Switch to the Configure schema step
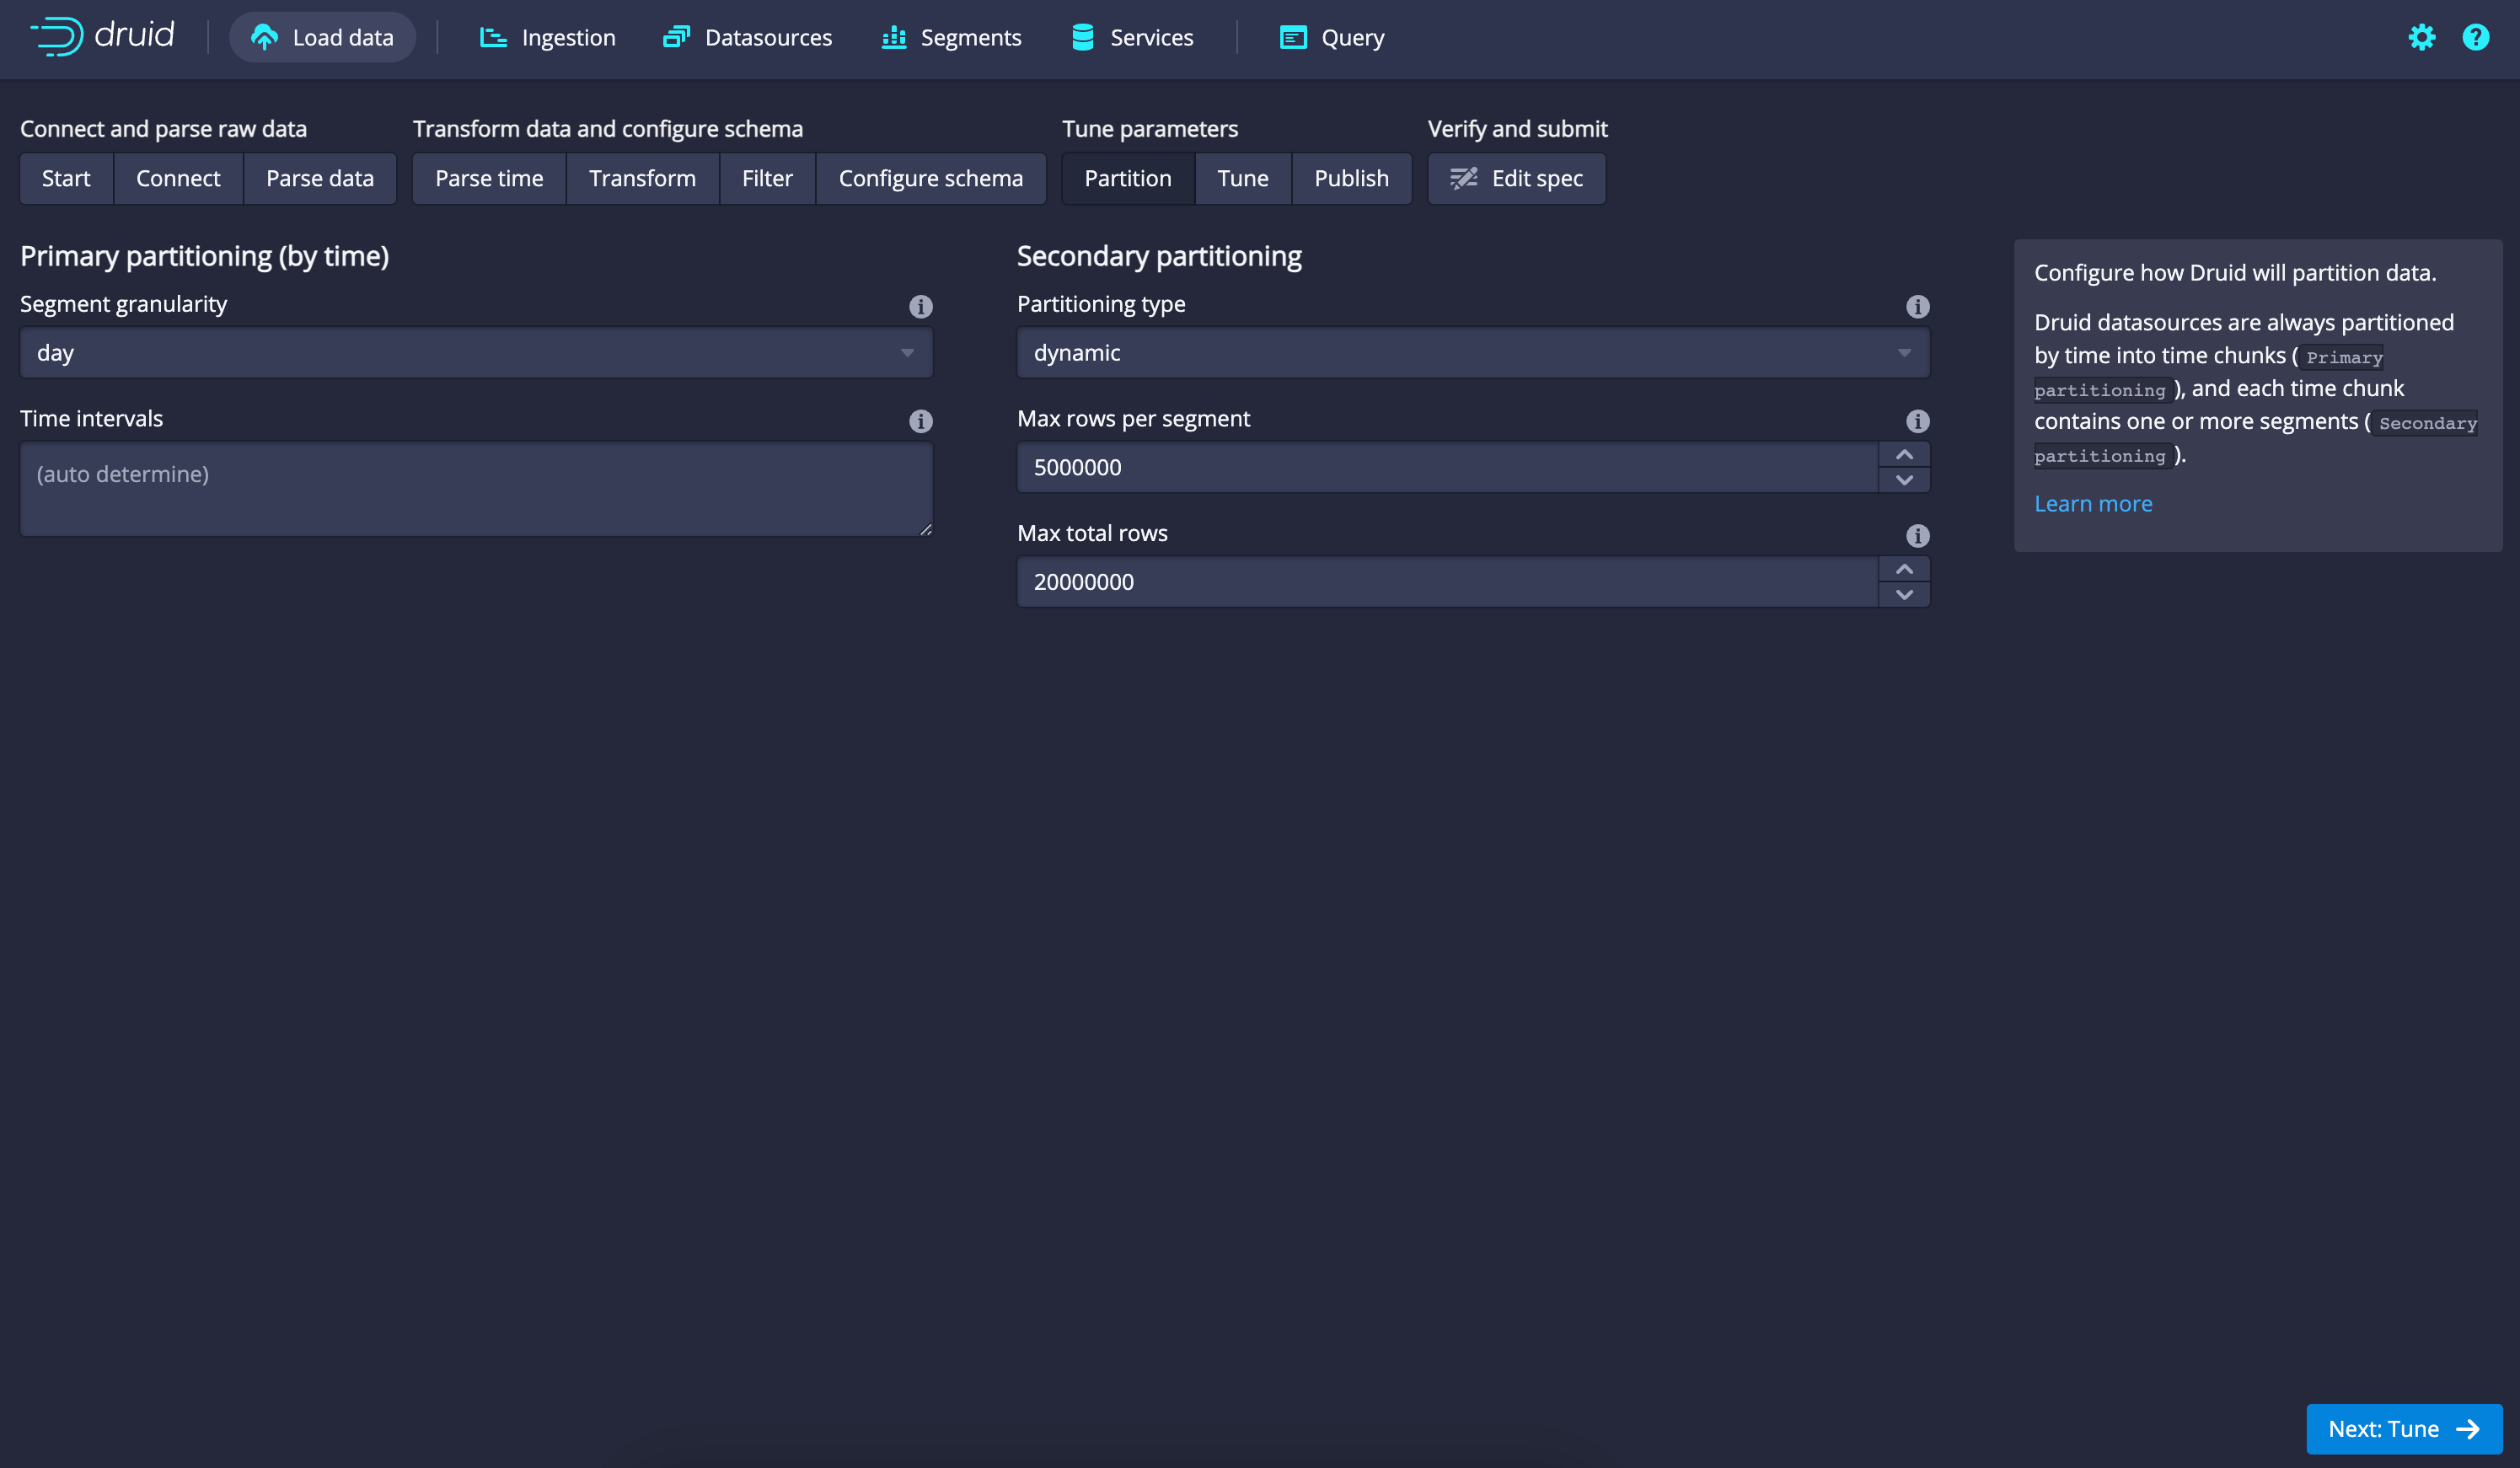This screenshot has width=2520, height=1468. pyautogui.click(x=930, y=178)
